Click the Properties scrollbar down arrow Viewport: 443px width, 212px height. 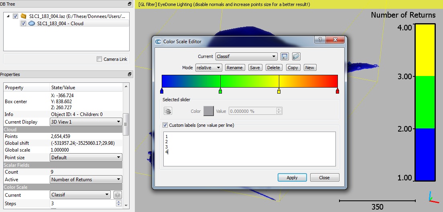(x=126, y=206)
